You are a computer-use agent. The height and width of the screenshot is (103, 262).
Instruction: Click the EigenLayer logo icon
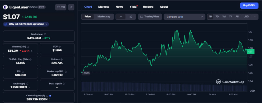5,7
